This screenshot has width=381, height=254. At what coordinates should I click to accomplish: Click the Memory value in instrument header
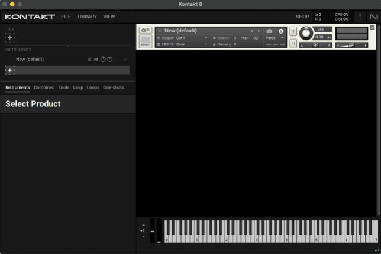point(235,44)
